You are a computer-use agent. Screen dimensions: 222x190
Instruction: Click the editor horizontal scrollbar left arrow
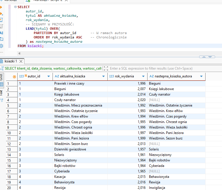tap(19, 53)
